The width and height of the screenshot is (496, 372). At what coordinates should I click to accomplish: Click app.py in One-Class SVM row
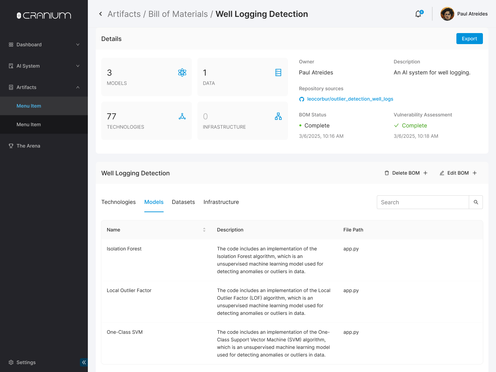351,332
